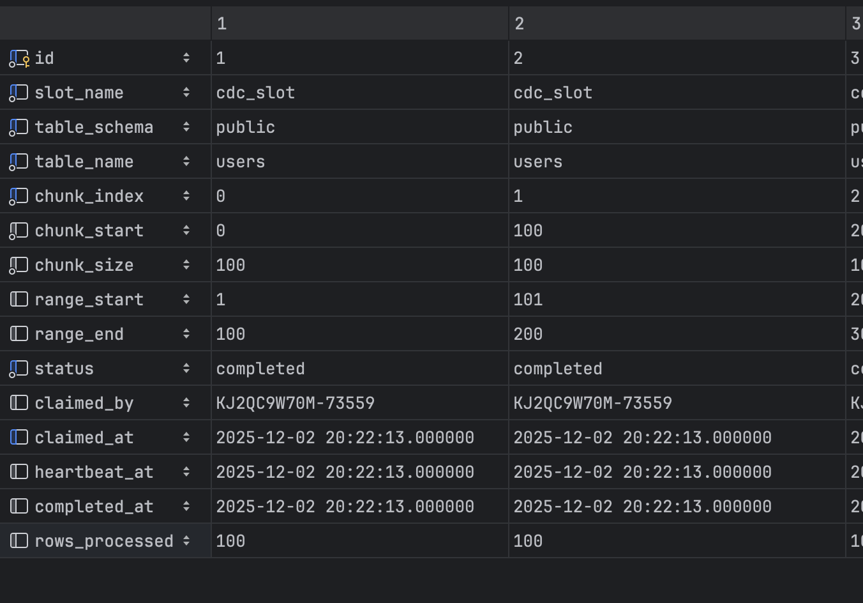This screenshot has height=603, width=863.
Task: Click the primary key icon beside id
Action: [19, 57]
